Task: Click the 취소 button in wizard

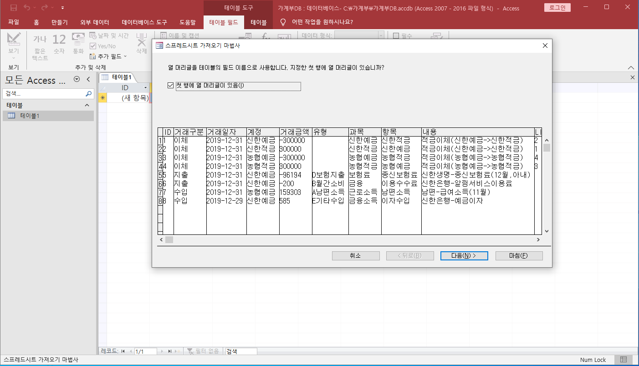Action: pyautogui.click(x=355, y=256)
